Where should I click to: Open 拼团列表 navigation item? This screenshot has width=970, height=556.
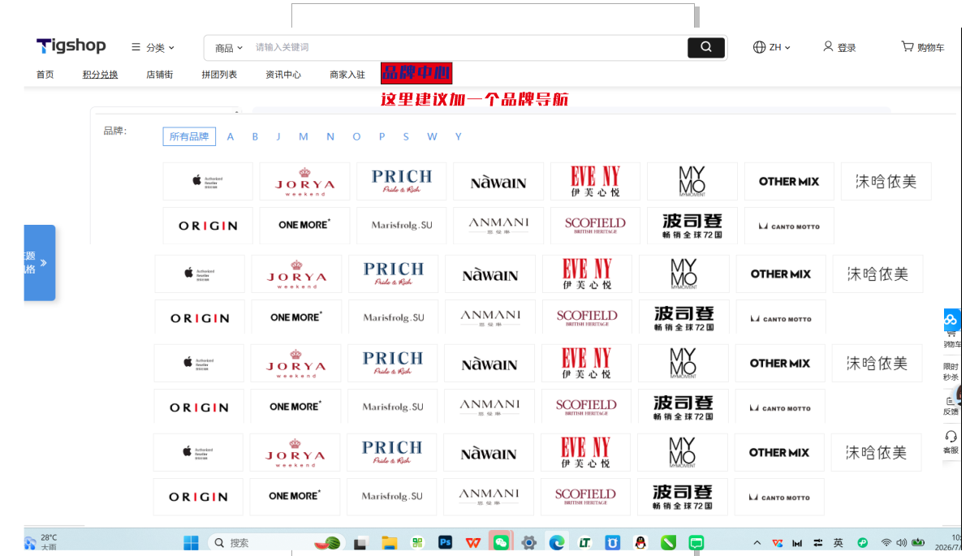(x=219, y=75)
